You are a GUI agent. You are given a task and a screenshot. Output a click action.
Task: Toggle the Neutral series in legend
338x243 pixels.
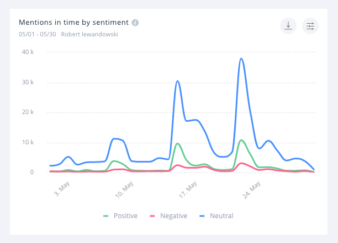221,216
